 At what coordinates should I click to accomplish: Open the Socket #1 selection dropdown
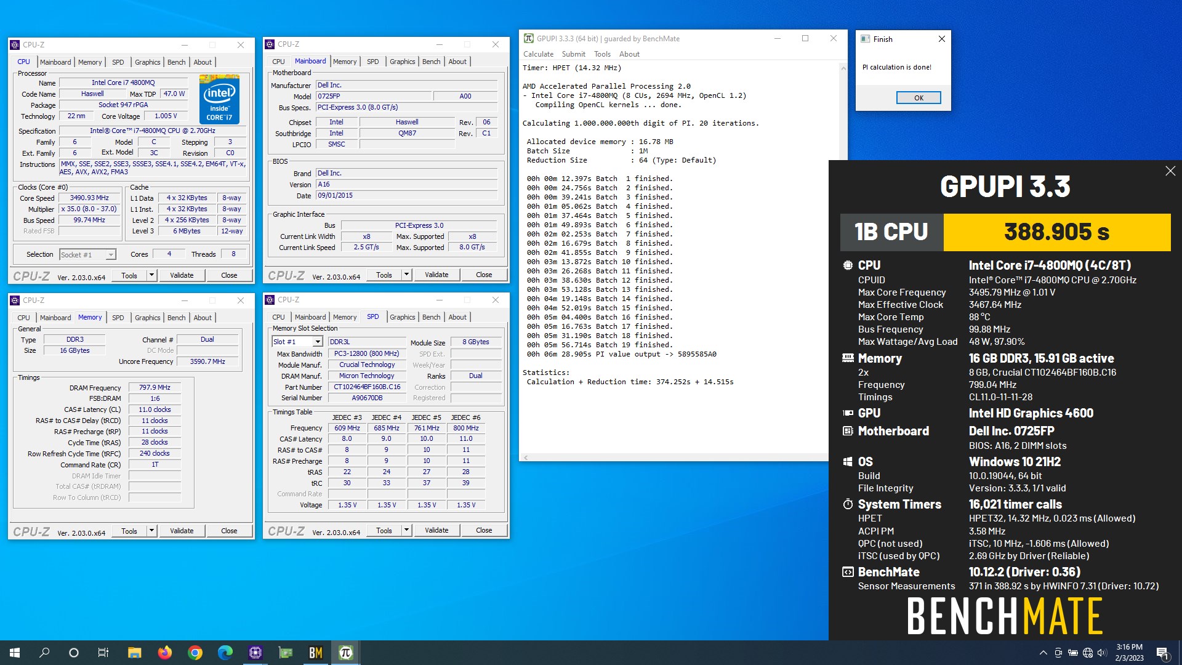point(111,255)
